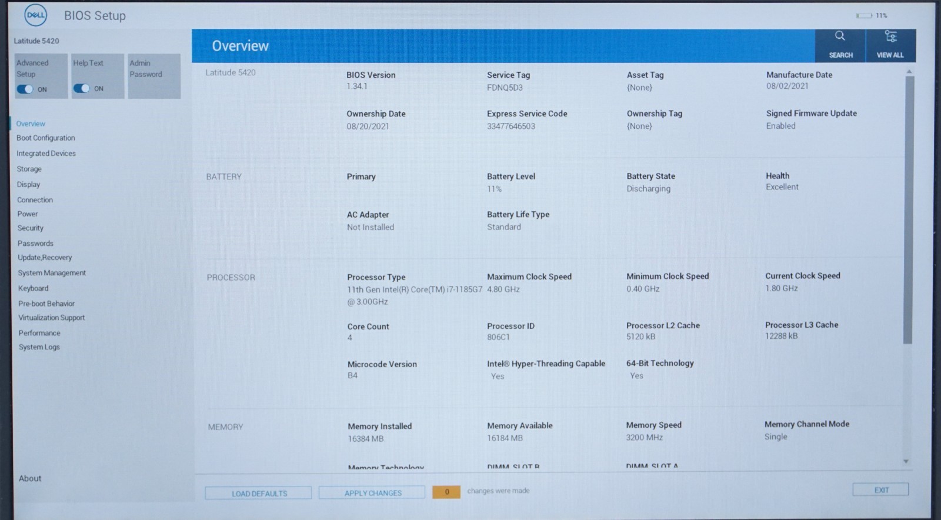Image resolution: width=941 pixels, height=520 pixels.
Task: Click the BIOS version value 1.34.1
Action: tap(357, 86)
